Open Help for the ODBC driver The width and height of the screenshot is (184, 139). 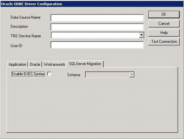tap(164, 33)
